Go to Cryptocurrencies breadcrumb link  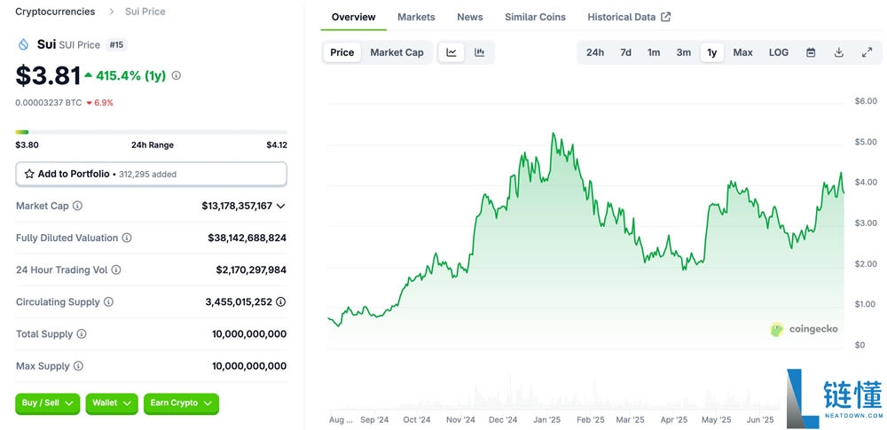click(55, 12)
